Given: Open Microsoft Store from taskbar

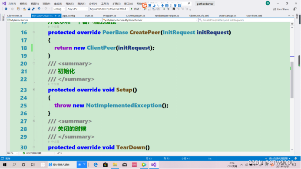Looking at the screenshot, I should click(x=105, y=165).
